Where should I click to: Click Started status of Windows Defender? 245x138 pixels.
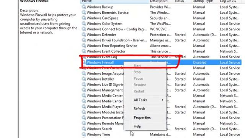180,34
